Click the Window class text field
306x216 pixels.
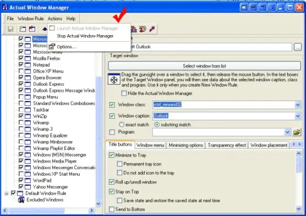224,105
